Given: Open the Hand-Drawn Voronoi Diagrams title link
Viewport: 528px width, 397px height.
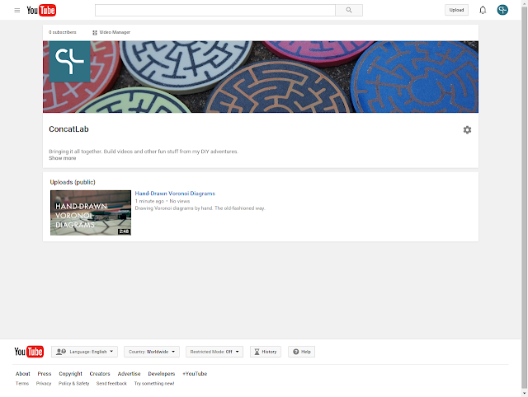Looking at the screenshot, I should coord(175,194).
